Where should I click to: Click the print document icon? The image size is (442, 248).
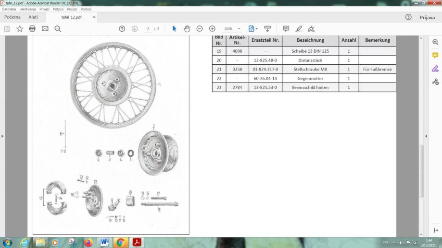coord(32,29)
